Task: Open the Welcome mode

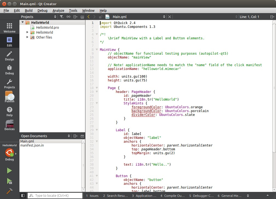Action: [10, 28]
